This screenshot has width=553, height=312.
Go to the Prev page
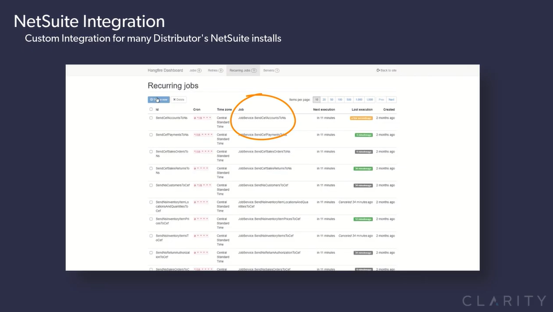click(381, 100)
